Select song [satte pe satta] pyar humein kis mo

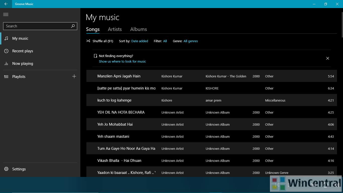click(x=127, y=88)
